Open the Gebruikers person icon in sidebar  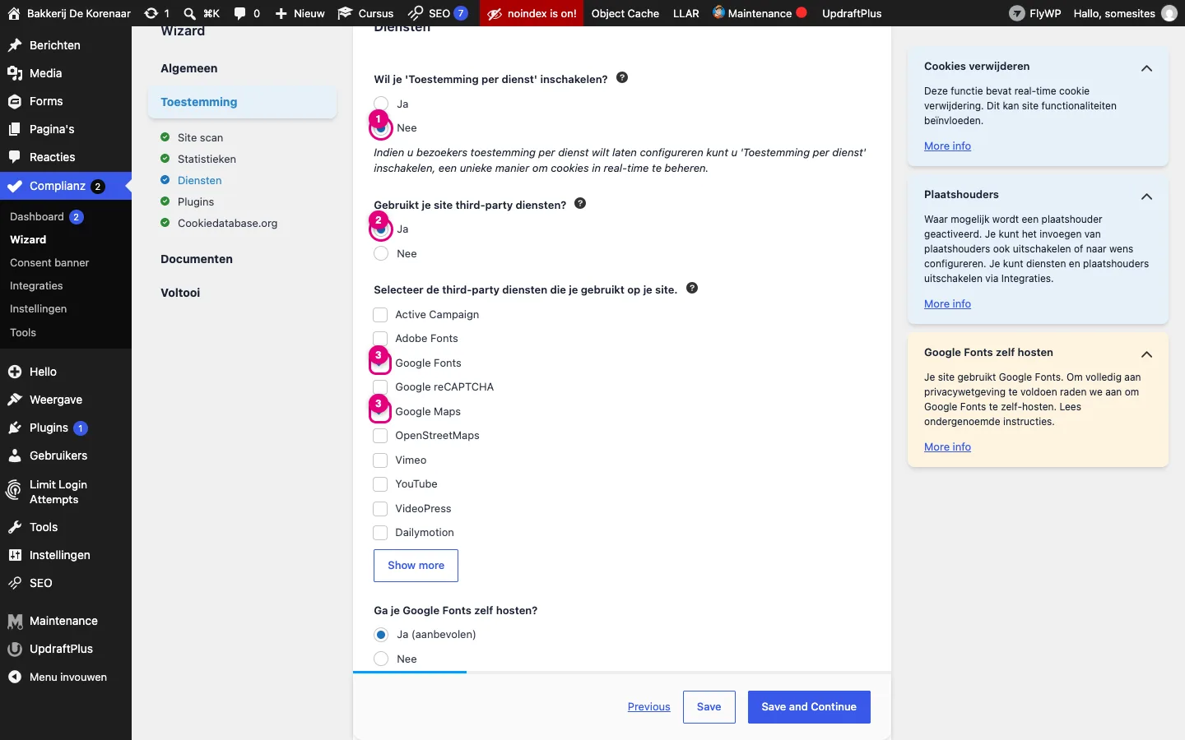click(x=15, y=456)
